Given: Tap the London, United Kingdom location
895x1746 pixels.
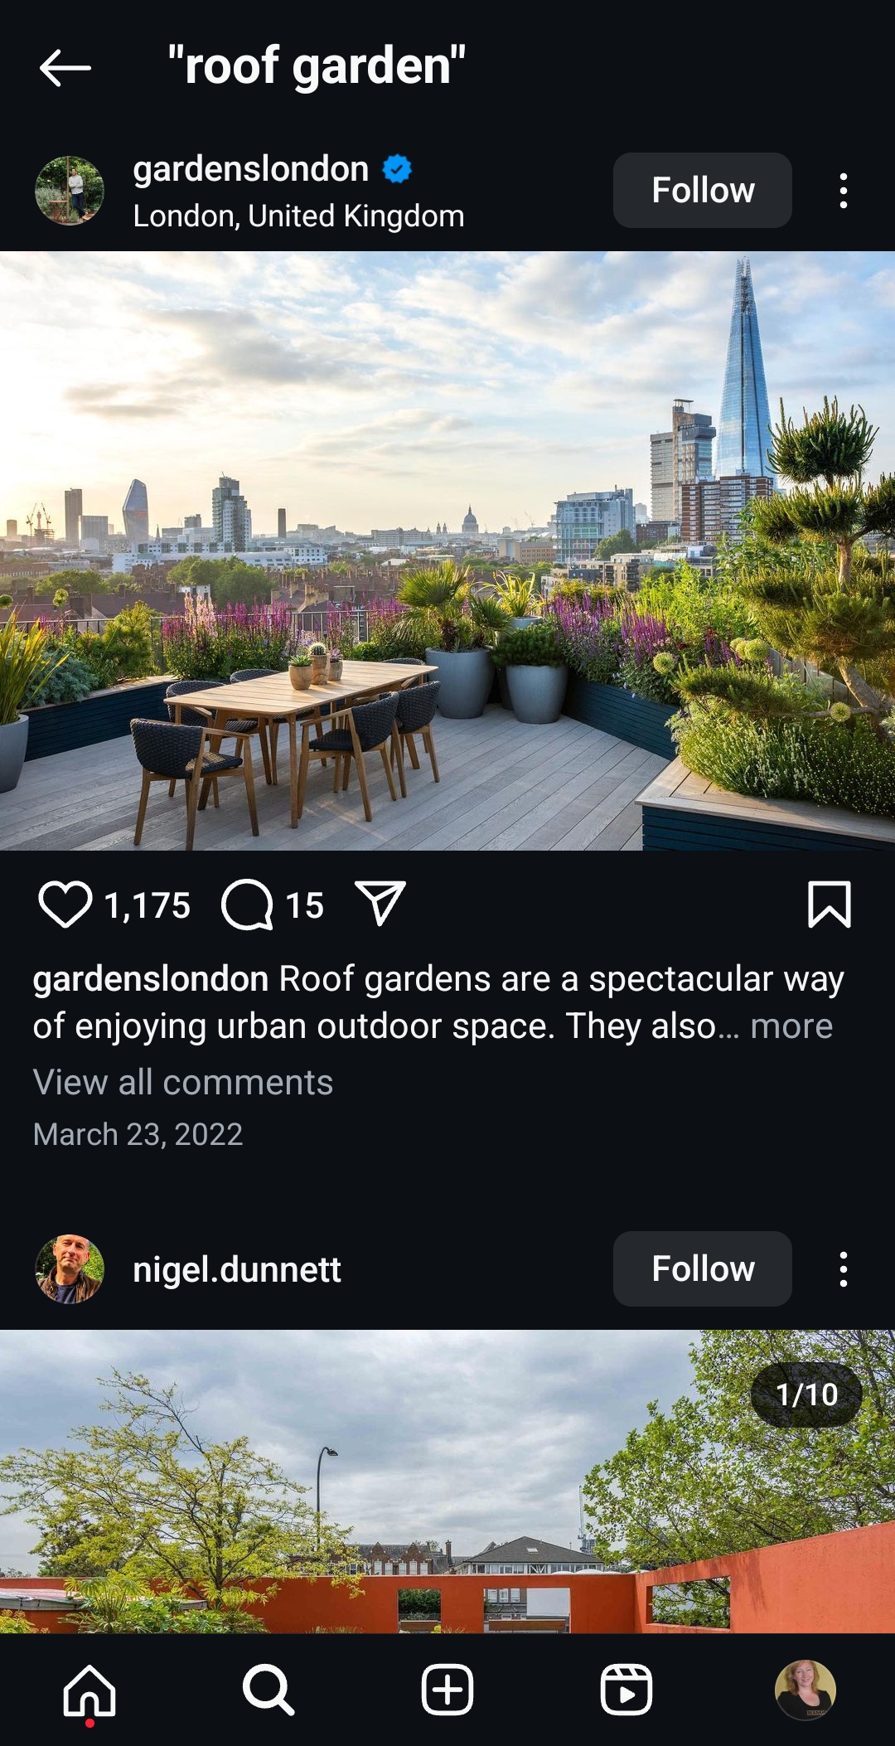Looking at the screenshot, I should (x=298, y=216).
